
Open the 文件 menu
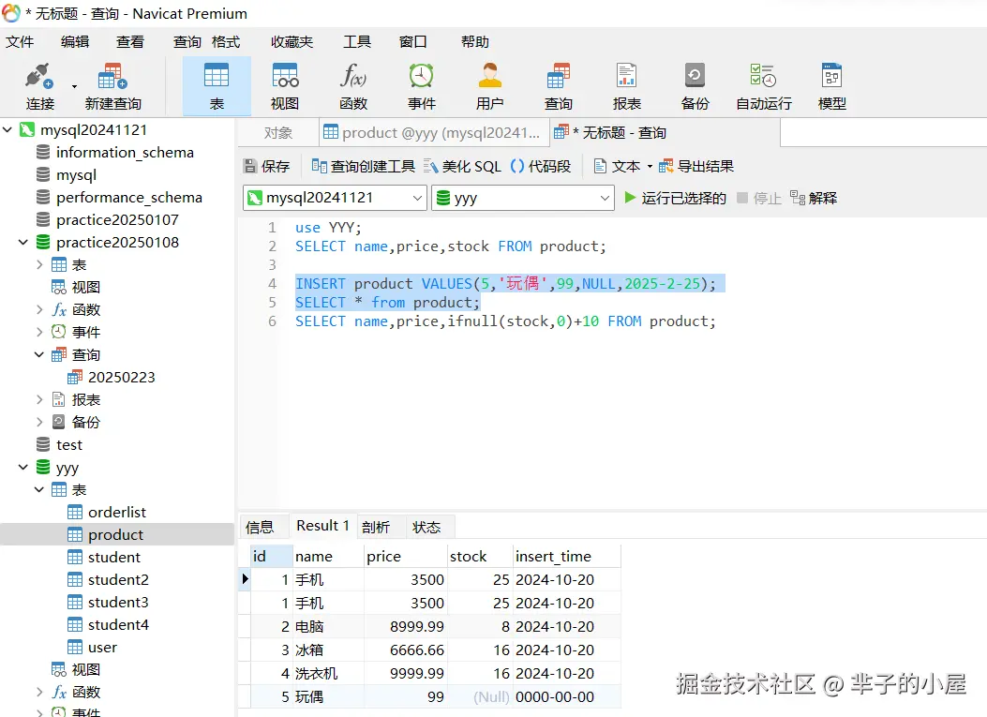click(x=20, y=41)
